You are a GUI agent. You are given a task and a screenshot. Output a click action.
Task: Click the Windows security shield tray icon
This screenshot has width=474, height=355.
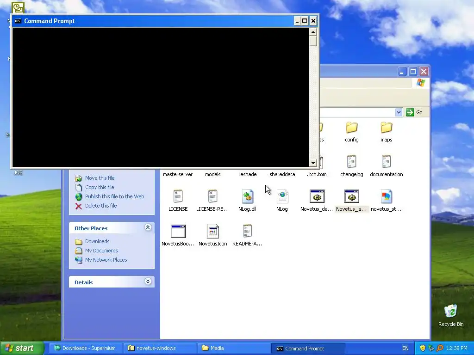pos(423,348)
